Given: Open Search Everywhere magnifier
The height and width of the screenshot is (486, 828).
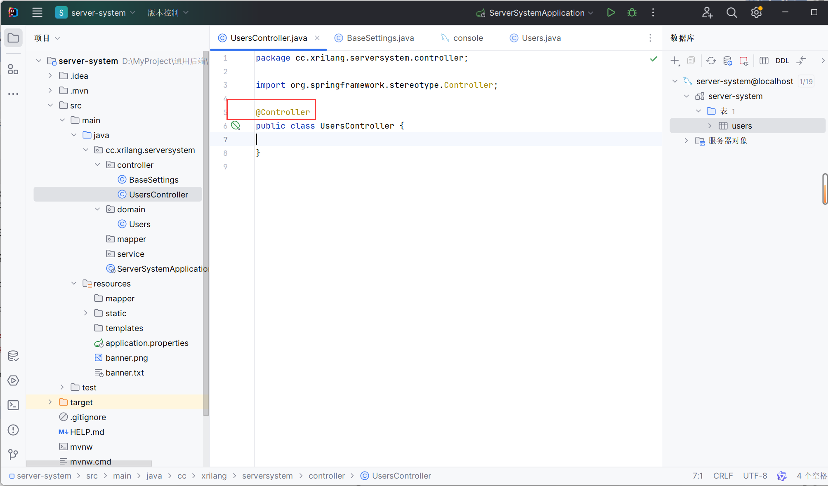Looking at the screenshot, I should 731,13.
